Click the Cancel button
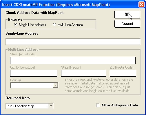 pyautogui.click(x=127, y=24)
